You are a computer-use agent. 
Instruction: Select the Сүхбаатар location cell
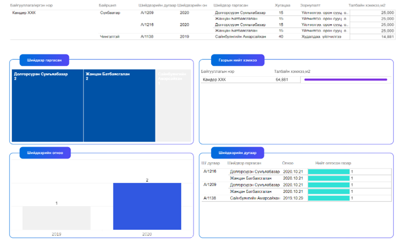click(110, 13)
